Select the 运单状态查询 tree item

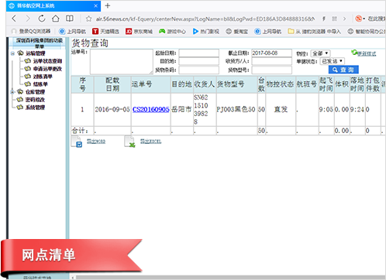47,61
